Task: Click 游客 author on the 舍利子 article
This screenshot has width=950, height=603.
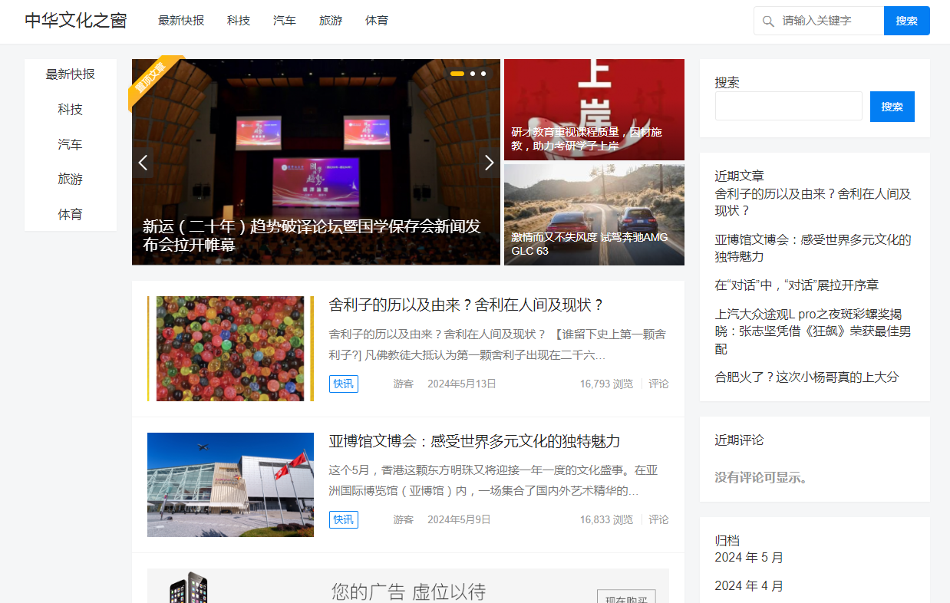Action: [404, 384]
